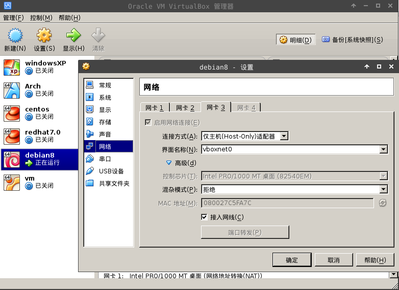This screenshot has height=290, width=399.
Task: Open 常规 general settings category icon
Action: click(90, 85)
